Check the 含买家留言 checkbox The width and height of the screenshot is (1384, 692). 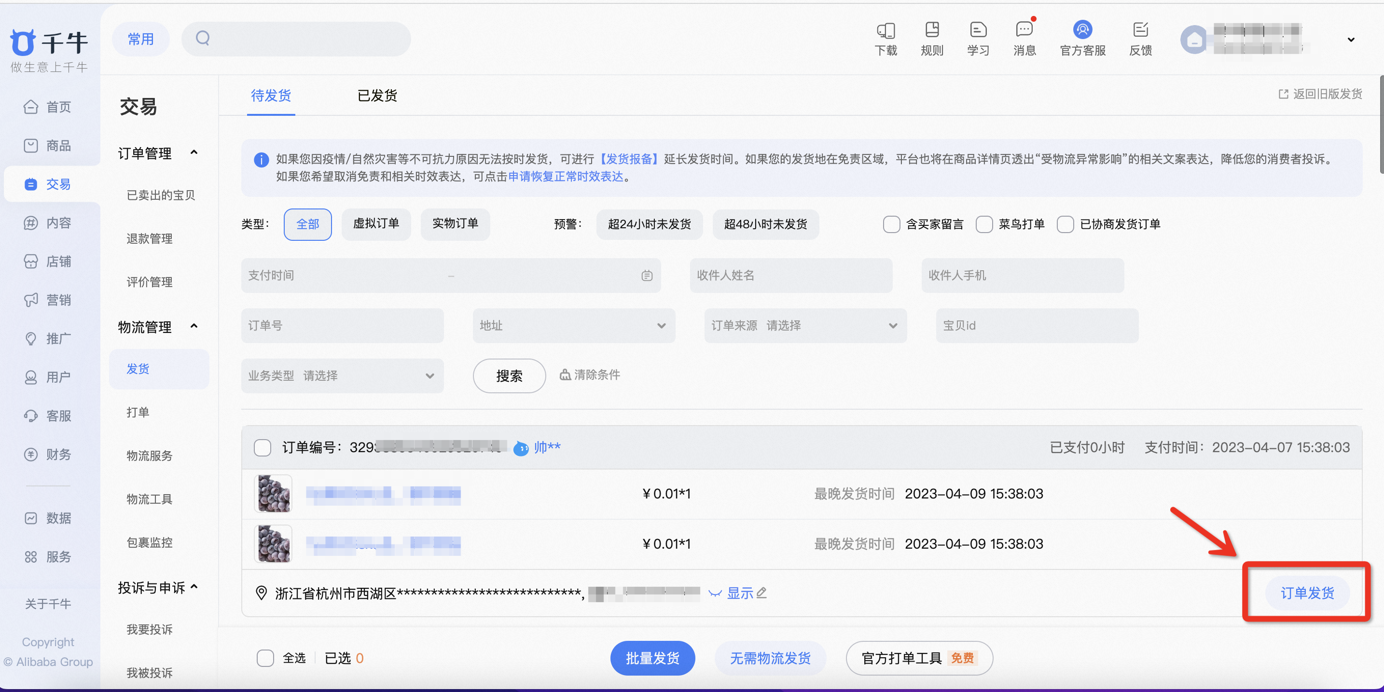click(x=891, y=224)
